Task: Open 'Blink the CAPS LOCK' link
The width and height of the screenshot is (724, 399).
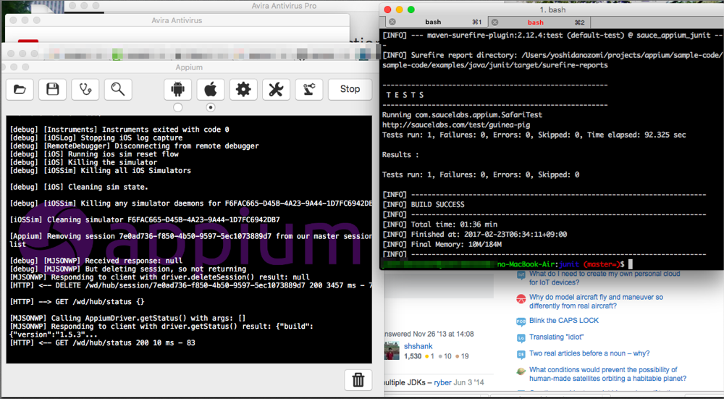Action: pyautogui.click(x=564, y=321)
